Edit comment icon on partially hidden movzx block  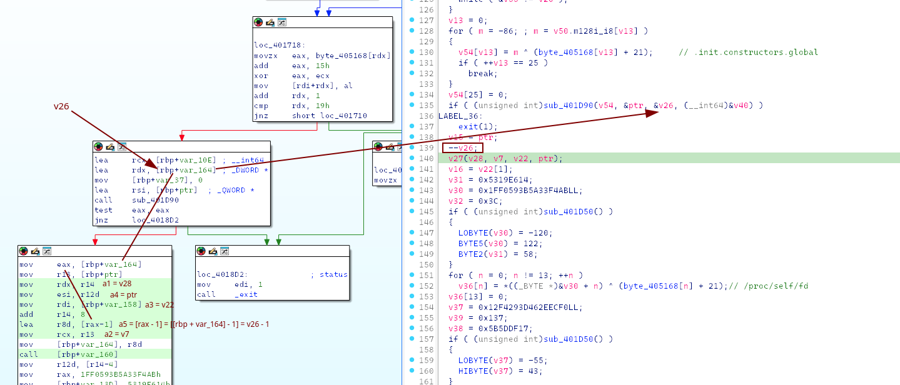coord(390,146)
